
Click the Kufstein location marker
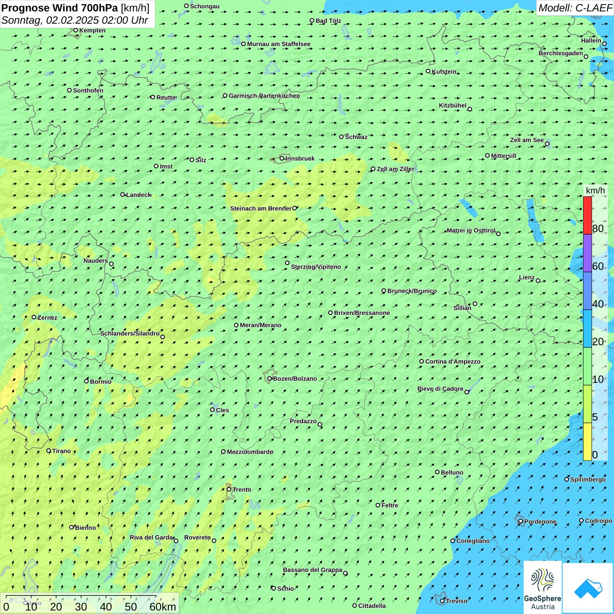tap(428, 71)
